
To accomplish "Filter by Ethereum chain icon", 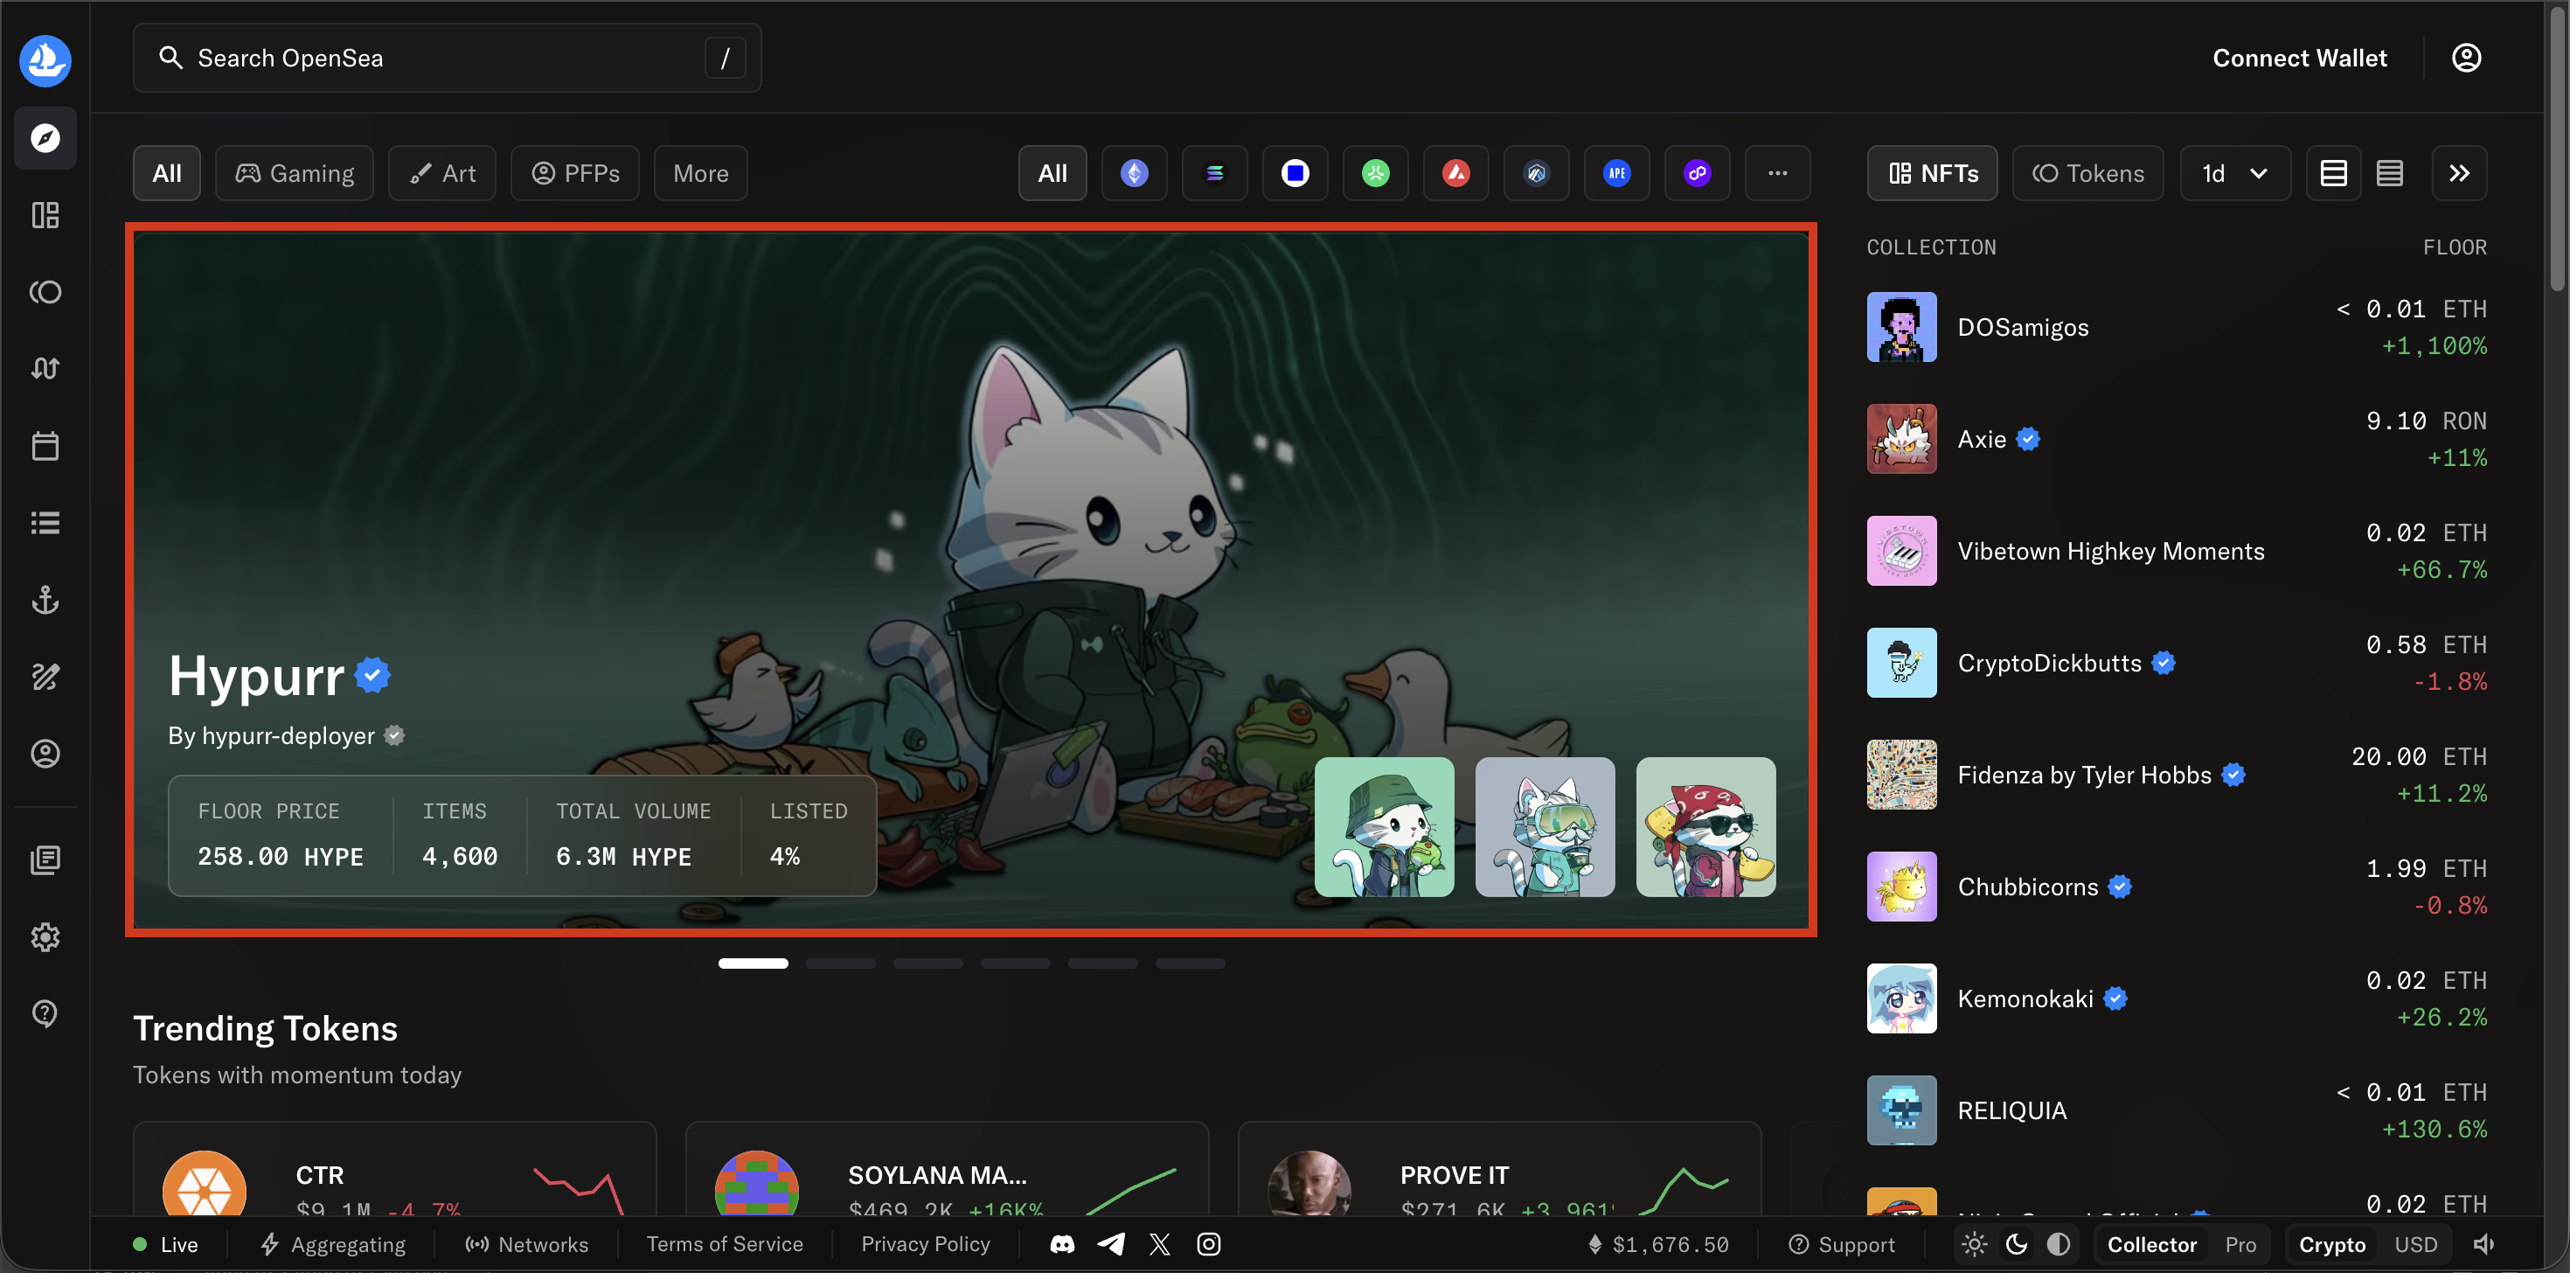I will pos(1134,174).
